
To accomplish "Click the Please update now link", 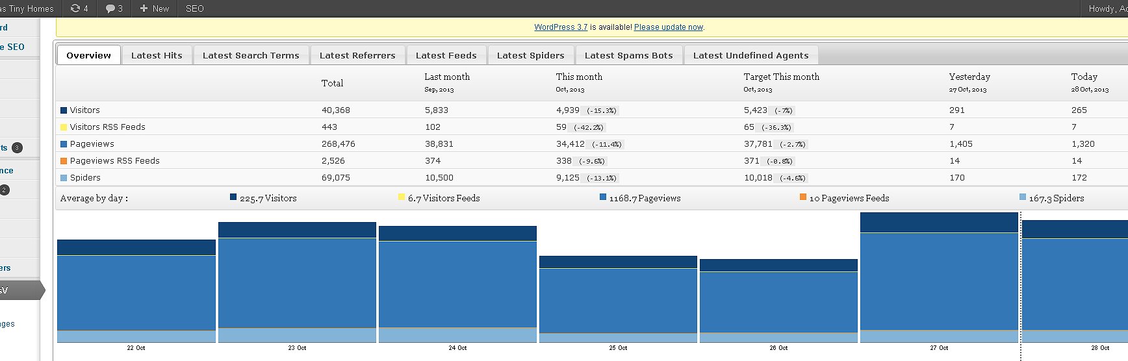I will pyautogui.click(x=669, y=27).
